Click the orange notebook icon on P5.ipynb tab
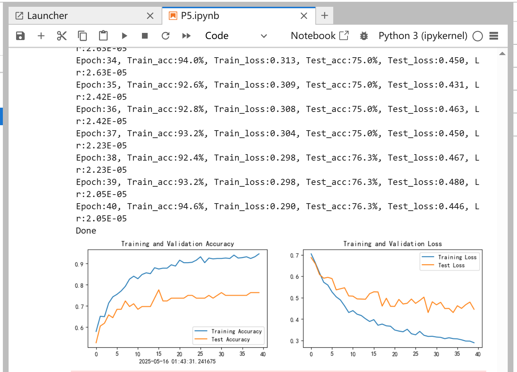Screen dimensions: 517x372 (x=173, y=16)
